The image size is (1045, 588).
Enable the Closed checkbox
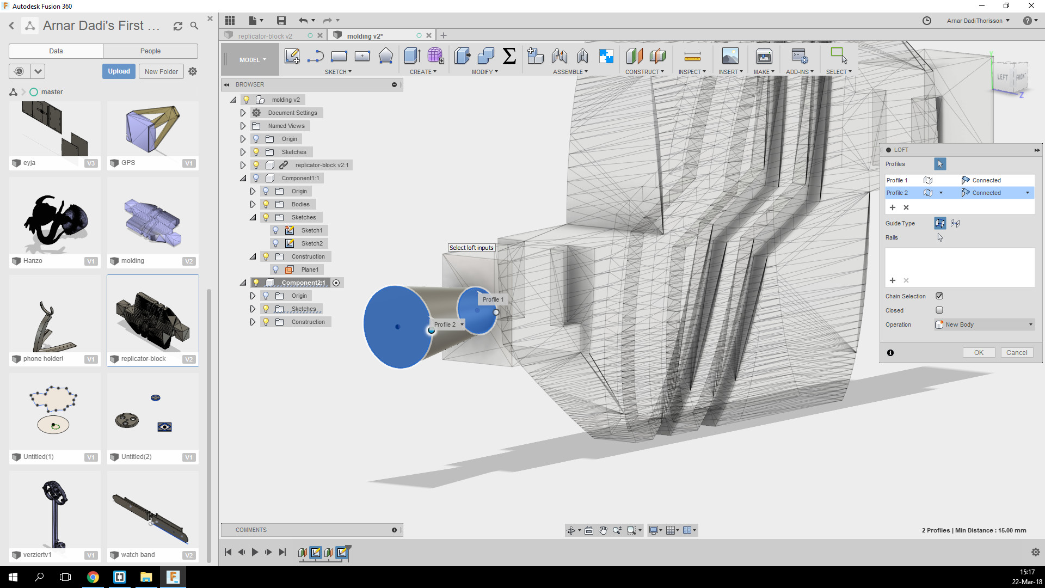tap(939, 310)
